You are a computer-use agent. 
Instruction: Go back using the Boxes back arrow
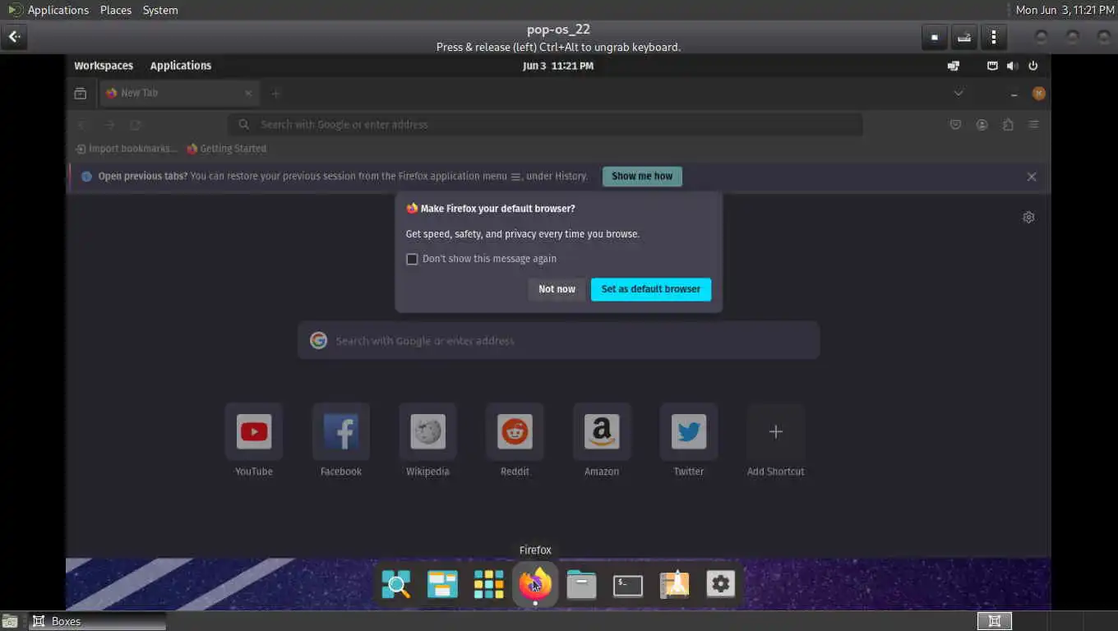point(14,37)
